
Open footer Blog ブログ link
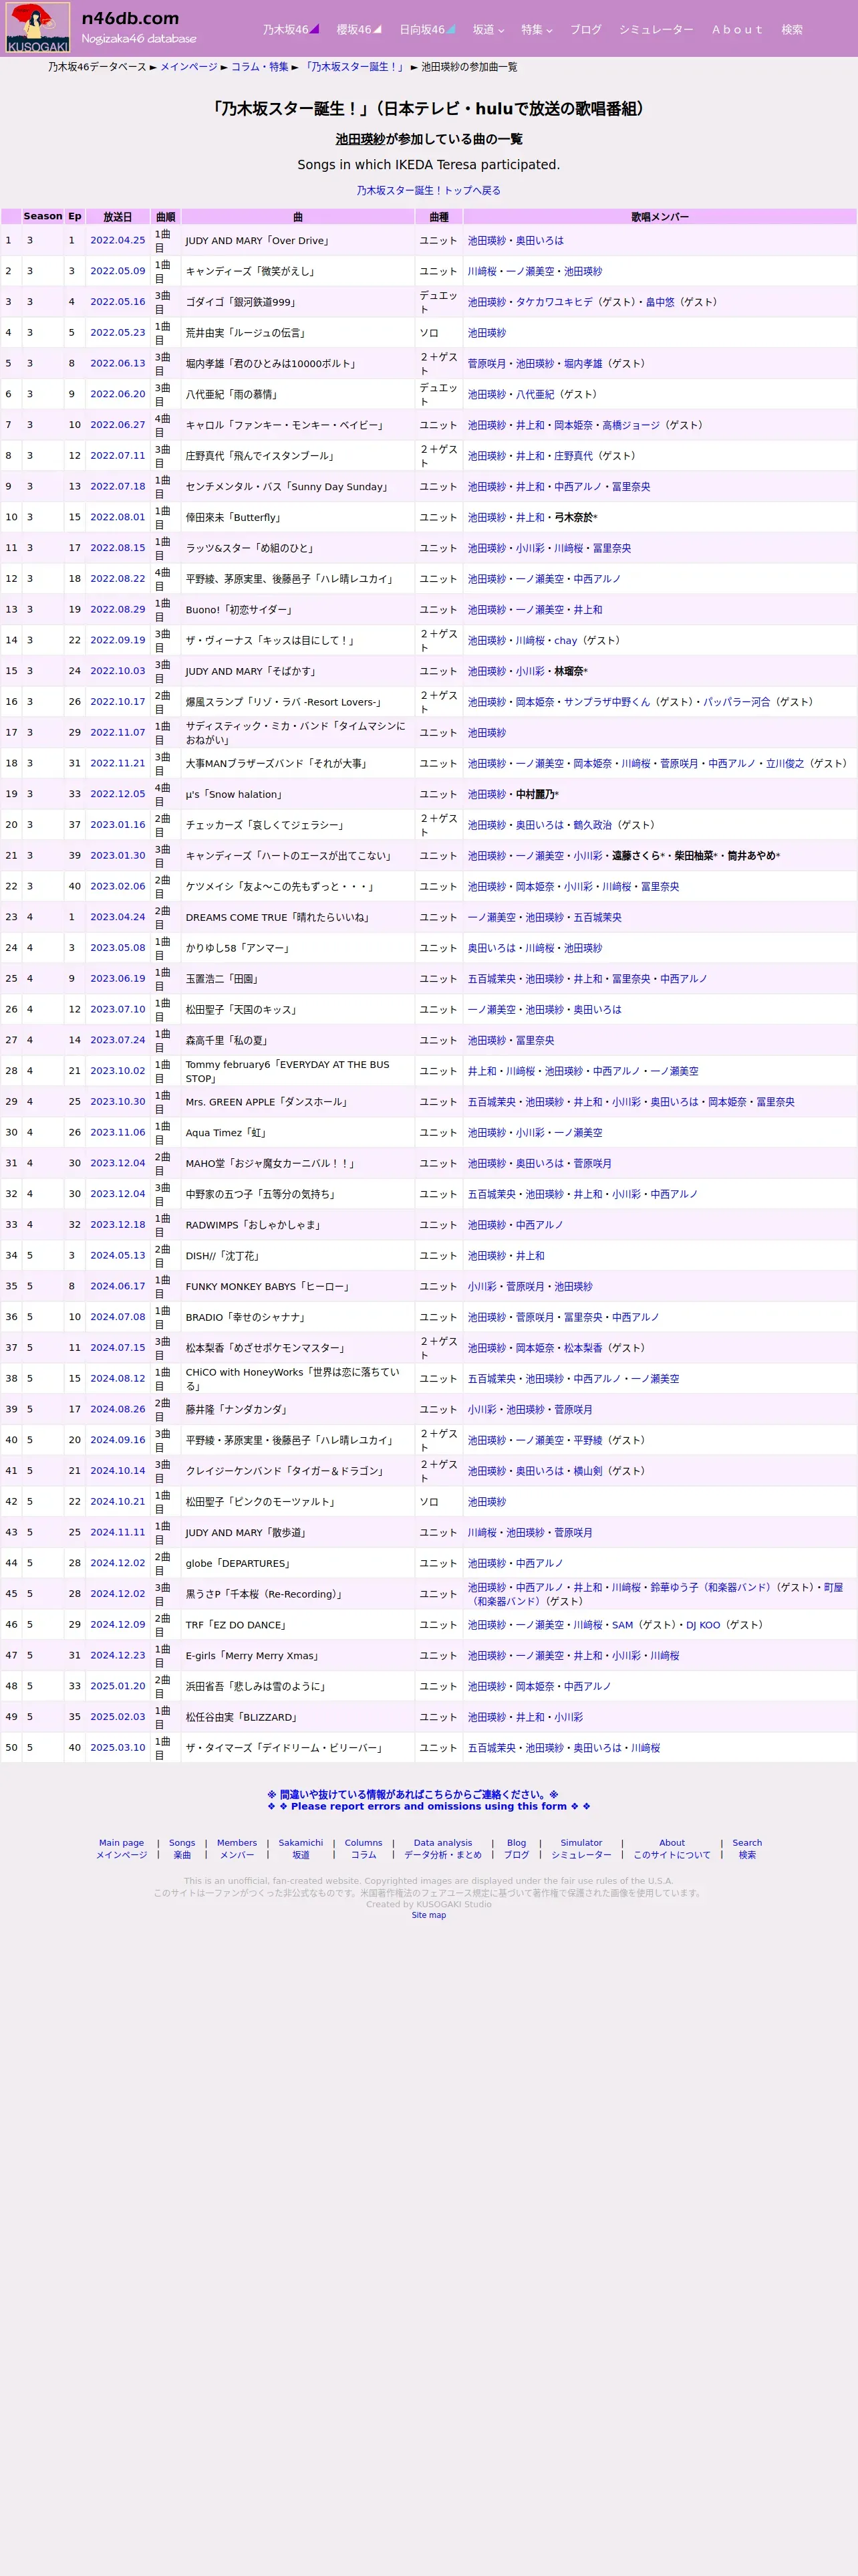[517, 1849]
